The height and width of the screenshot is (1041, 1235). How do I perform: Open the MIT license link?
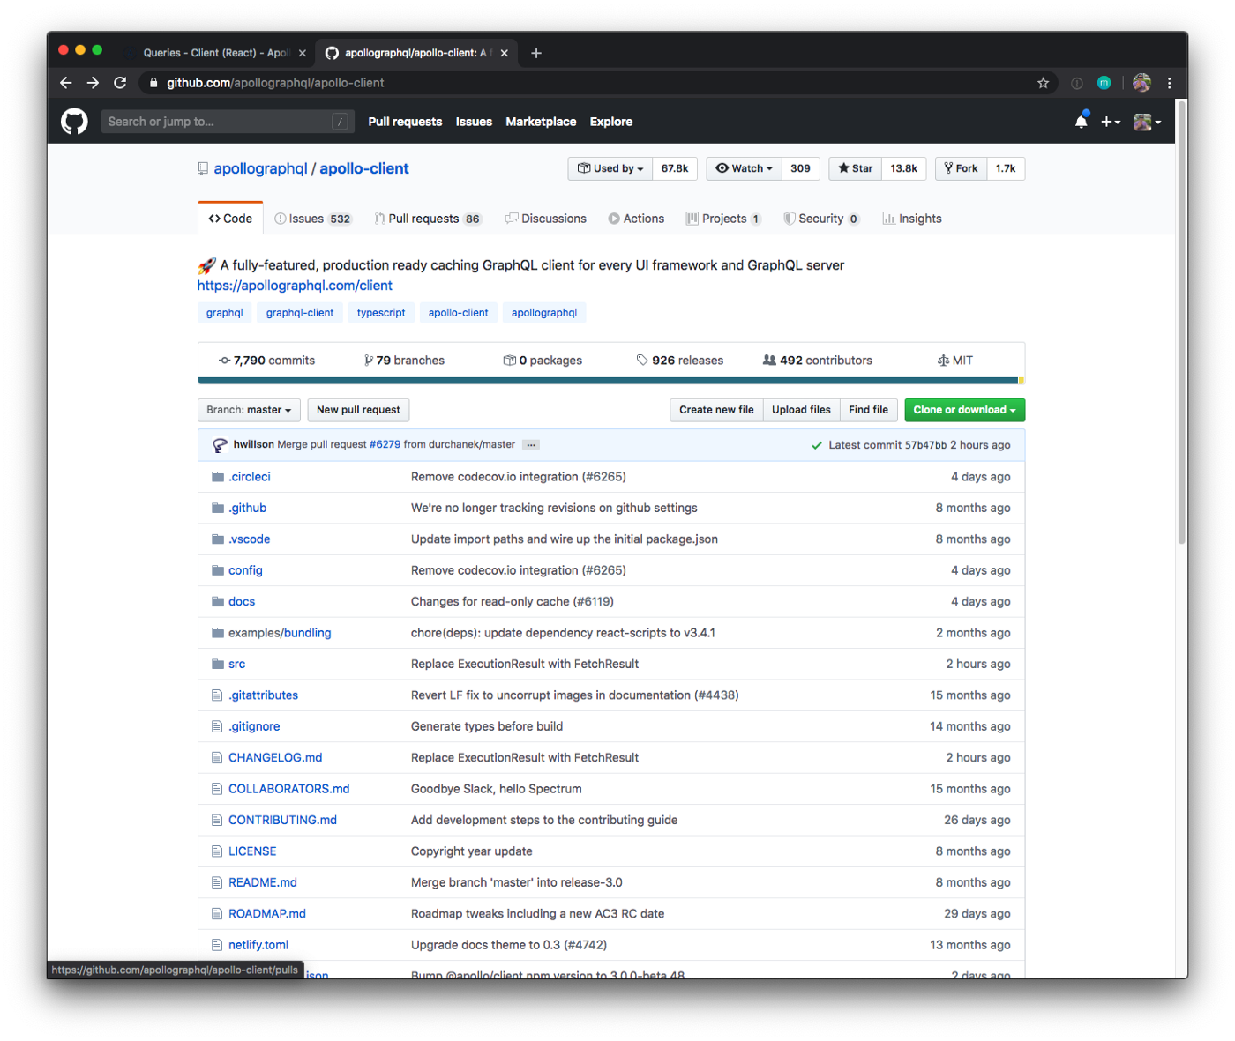954,361
